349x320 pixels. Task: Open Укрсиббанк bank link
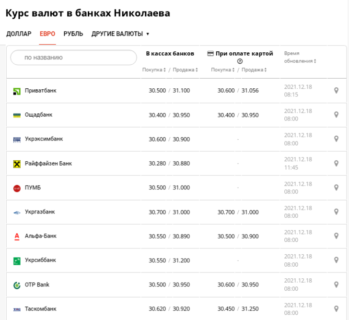(x=40, y=260)
